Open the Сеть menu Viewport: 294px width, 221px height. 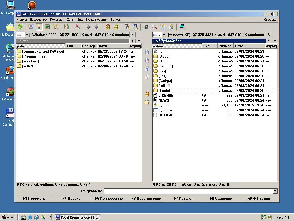click(x=70, y=20)
